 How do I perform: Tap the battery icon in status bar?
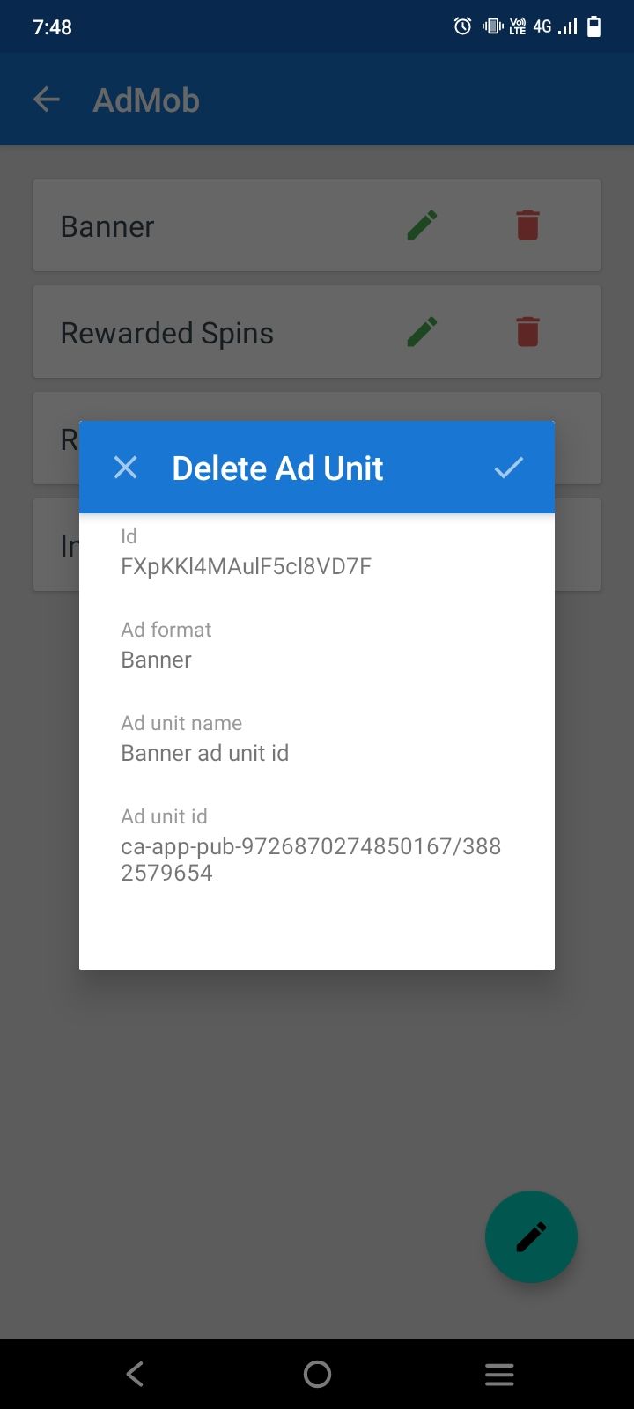pyautogui.click(x=594, y=26)
